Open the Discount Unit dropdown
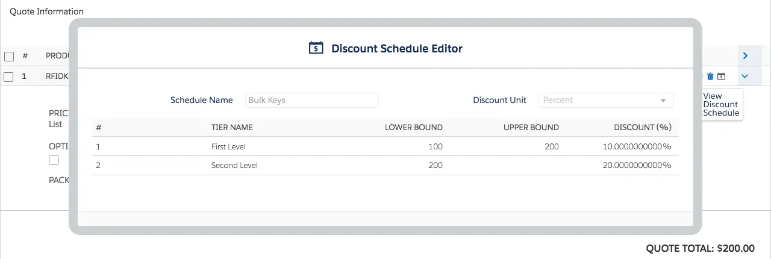Screen dimensions: 771x259 (x=606, y=100)
